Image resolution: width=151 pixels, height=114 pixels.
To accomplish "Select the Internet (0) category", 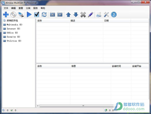I will pos(13,29).
